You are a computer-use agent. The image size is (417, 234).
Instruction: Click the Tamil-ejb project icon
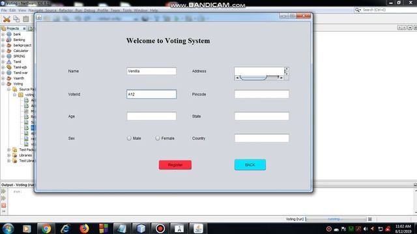click(9, 67)
